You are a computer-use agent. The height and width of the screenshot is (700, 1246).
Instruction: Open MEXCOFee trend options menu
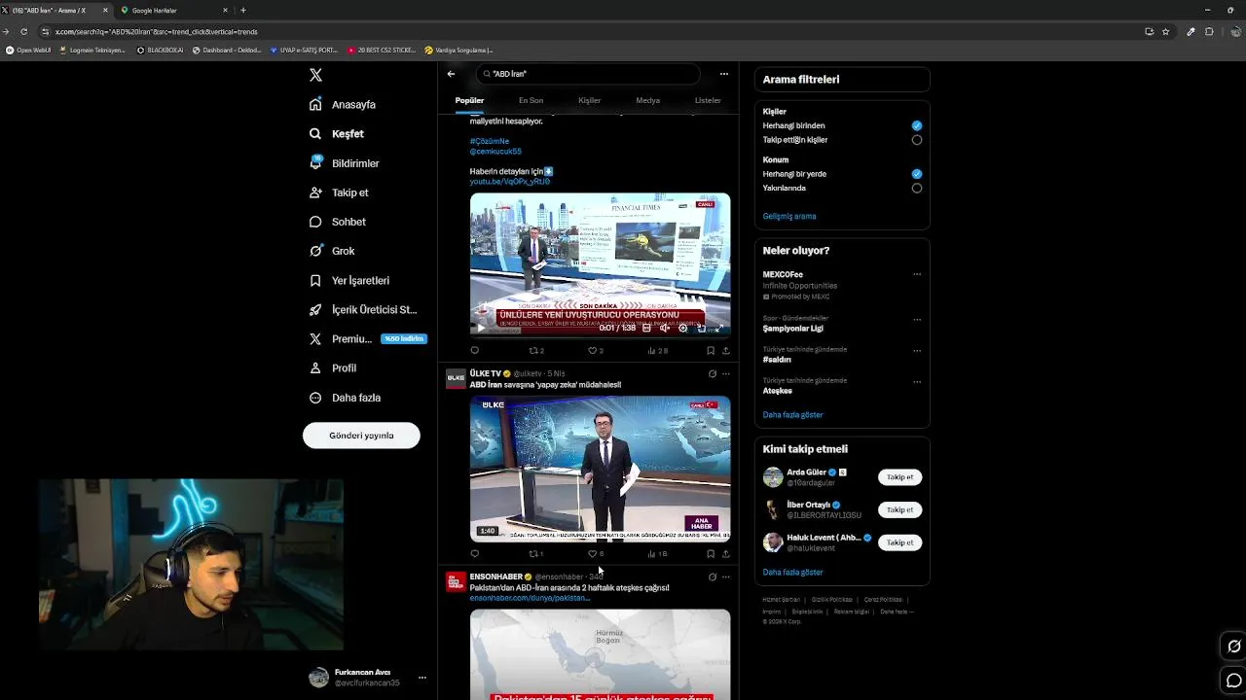(x=917, y=274)
